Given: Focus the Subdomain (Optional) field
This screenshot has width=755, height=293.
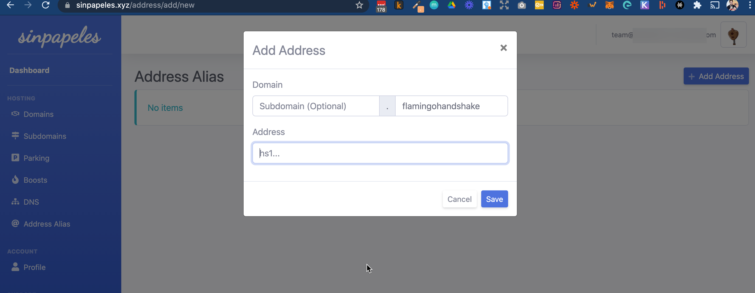Looking at the screenshot, I should tap(316, 106).
